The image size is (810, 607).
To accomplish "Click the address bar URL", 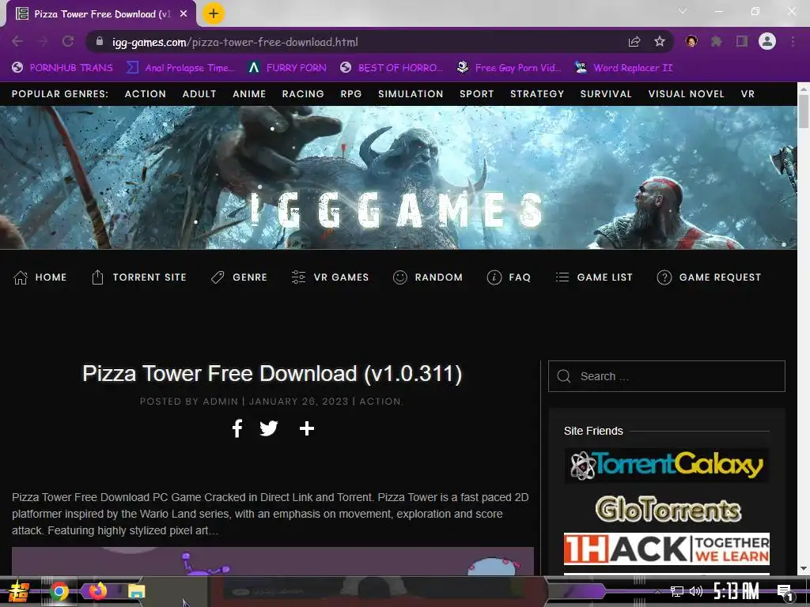I will tap(235, 42).
